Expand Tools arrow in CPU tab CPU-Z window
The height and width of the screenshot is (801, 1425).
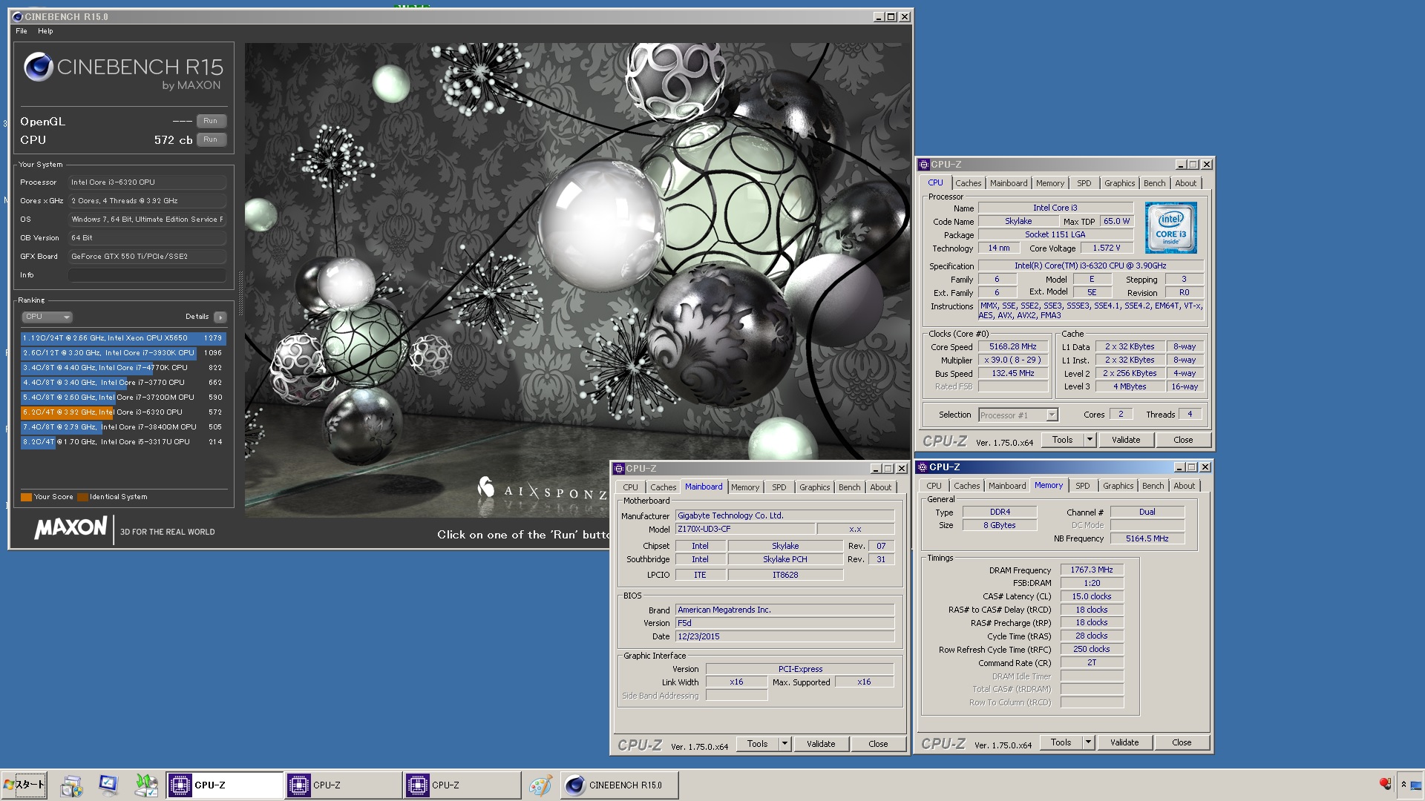pyautogui.click(x=1090, y=440)
